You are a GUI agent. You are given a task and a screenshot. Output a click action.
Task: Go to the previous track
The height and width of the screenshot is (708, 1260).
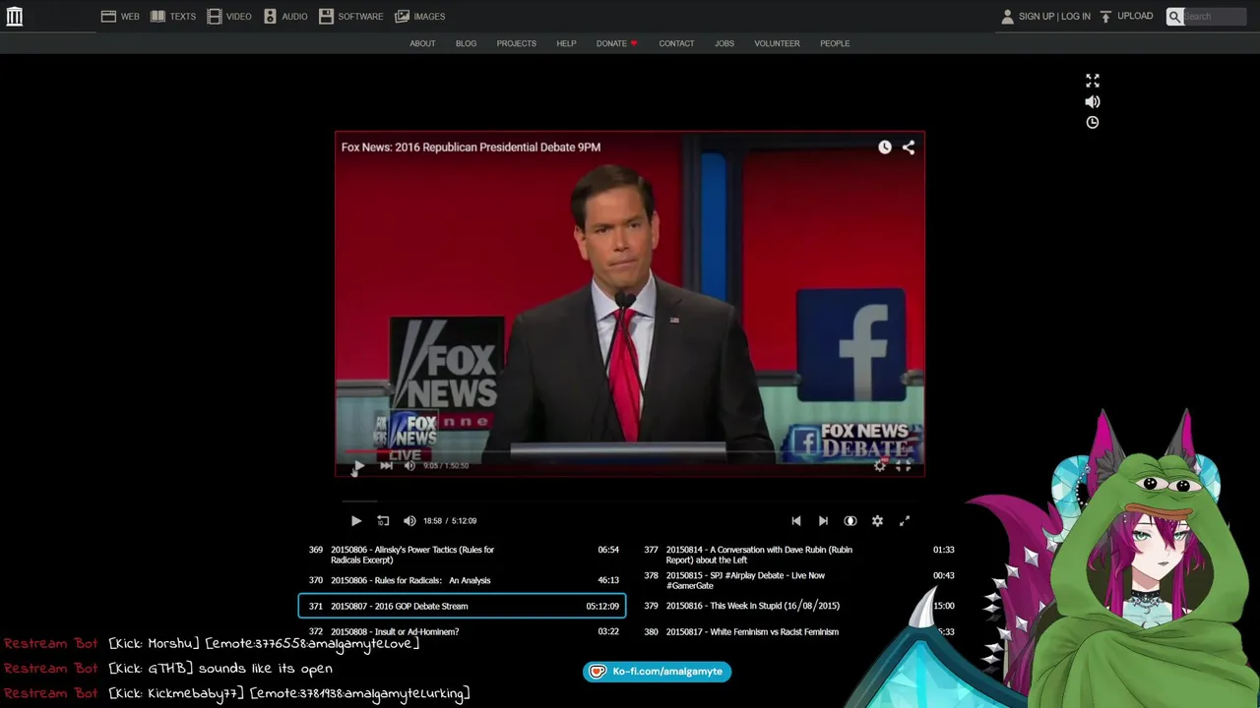pos(796,521)
